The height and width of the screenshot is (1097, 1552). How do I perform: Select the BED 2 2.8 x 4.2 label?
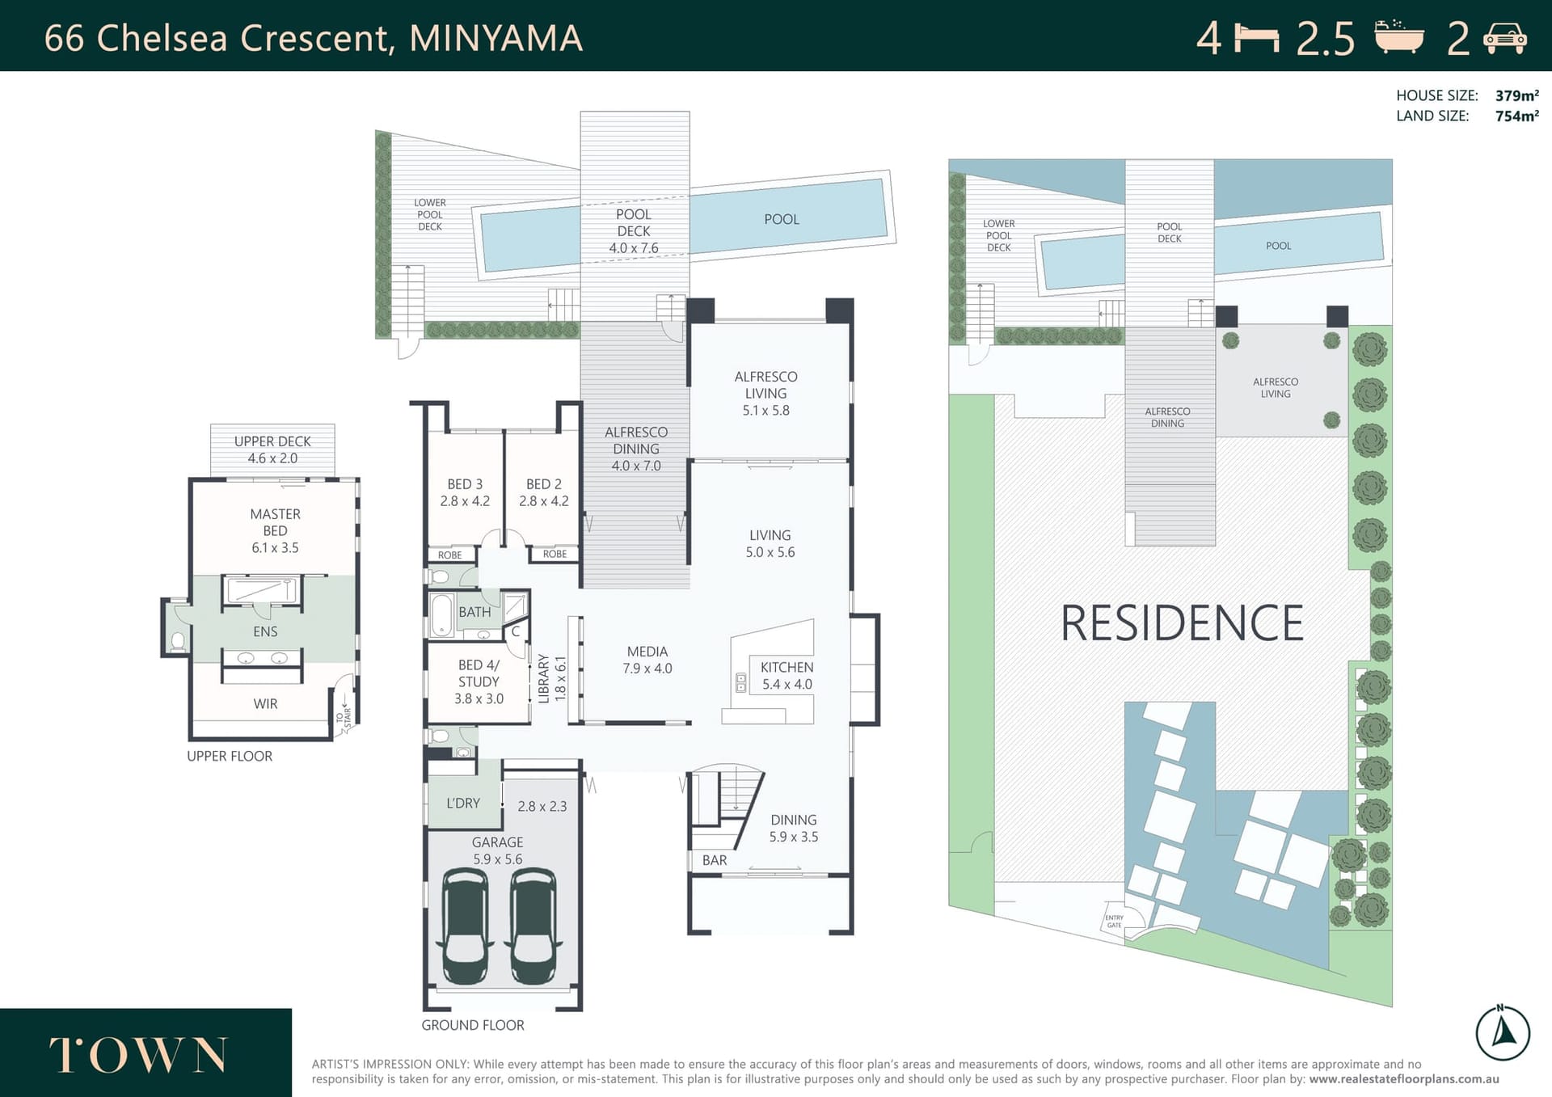click(x=544, y=492)
